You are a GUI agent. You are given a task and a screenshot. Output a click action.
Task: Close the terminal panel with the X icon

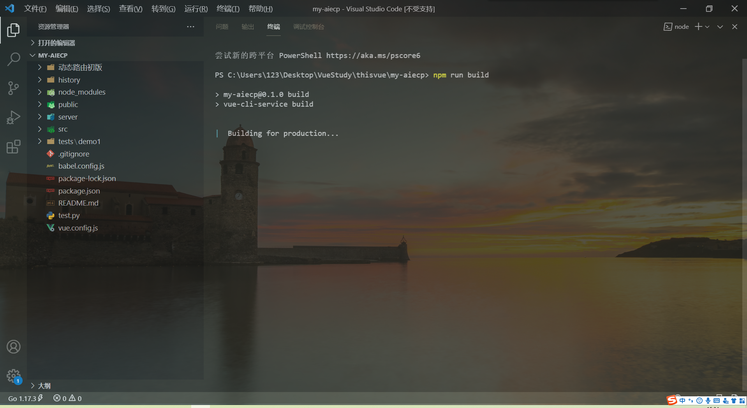coord(735,26)
